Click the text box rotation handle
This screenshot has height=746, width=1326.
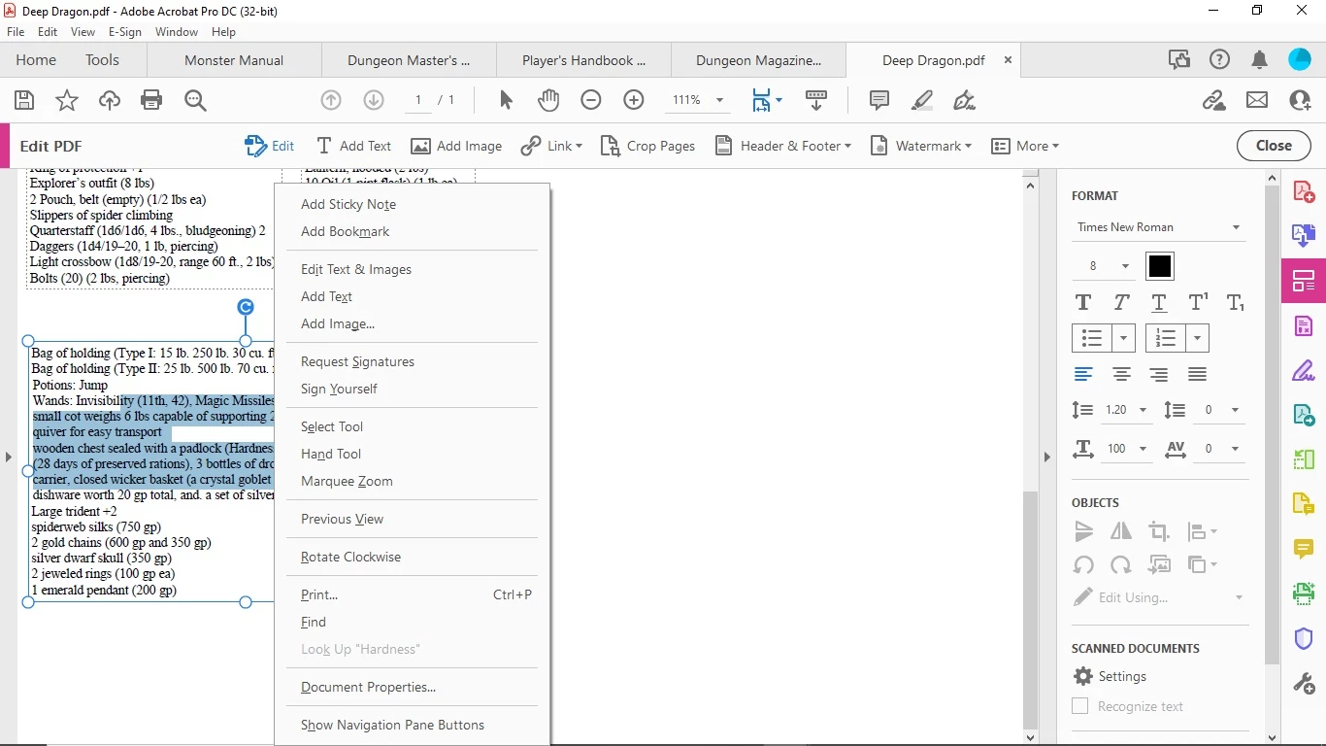tap(246, 307)
